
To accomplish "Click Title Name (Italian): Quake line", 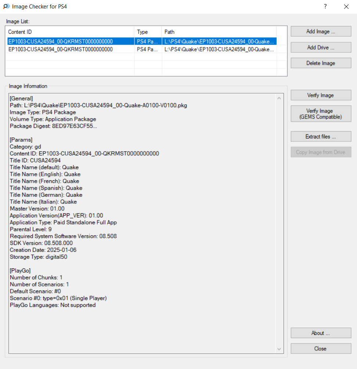I will point(43,202).
